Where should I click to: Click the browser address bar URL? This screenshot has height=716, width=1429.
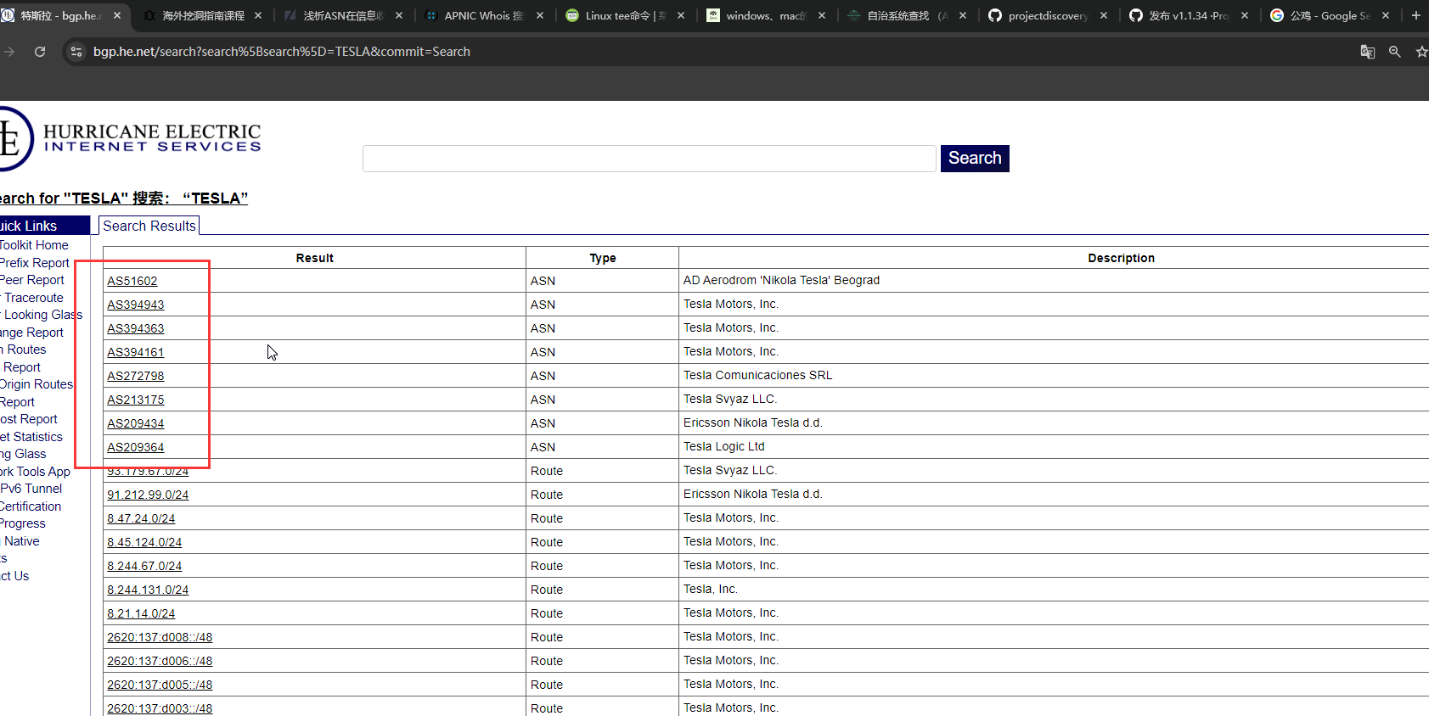click(282, 52)
